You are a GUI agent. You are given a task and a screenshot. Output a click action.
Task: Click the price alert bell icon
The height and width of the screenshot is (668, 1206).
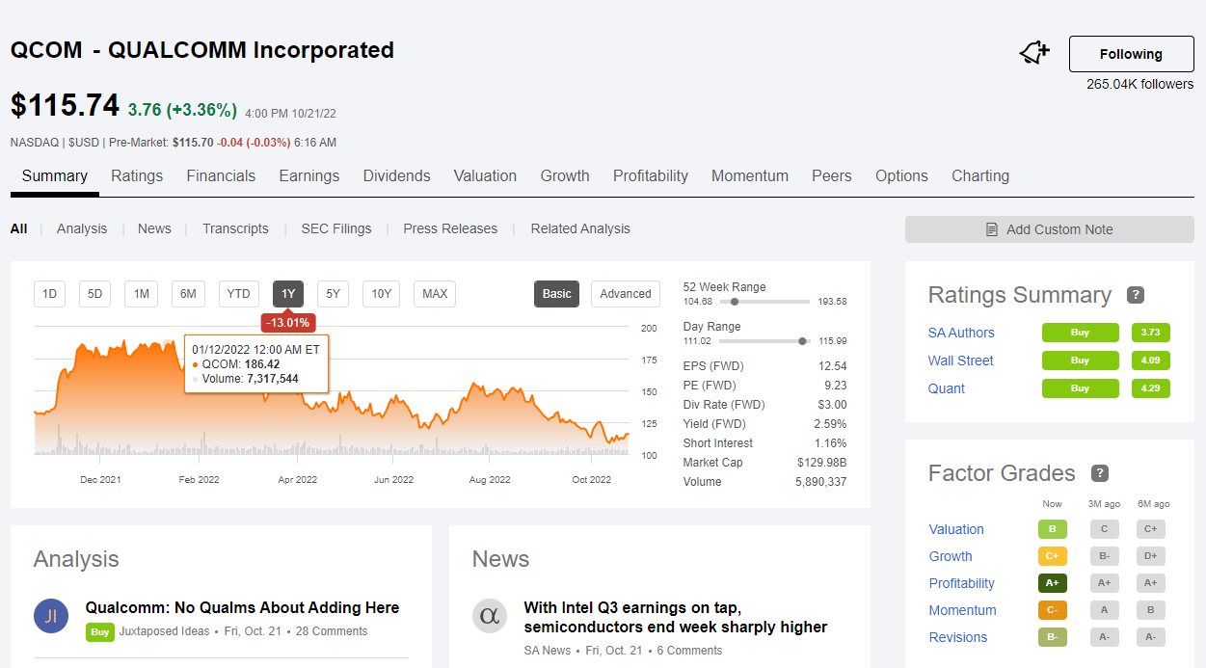tap(1034, 54)
